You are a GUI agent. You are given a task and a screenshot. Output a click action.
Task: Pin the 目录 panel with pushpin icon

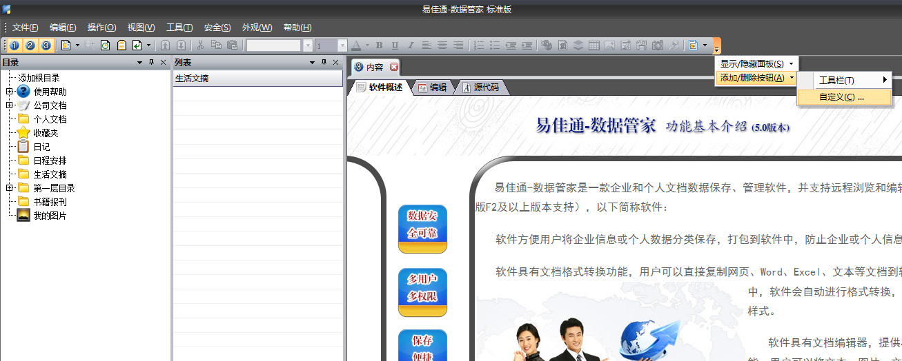coord(151,63)
